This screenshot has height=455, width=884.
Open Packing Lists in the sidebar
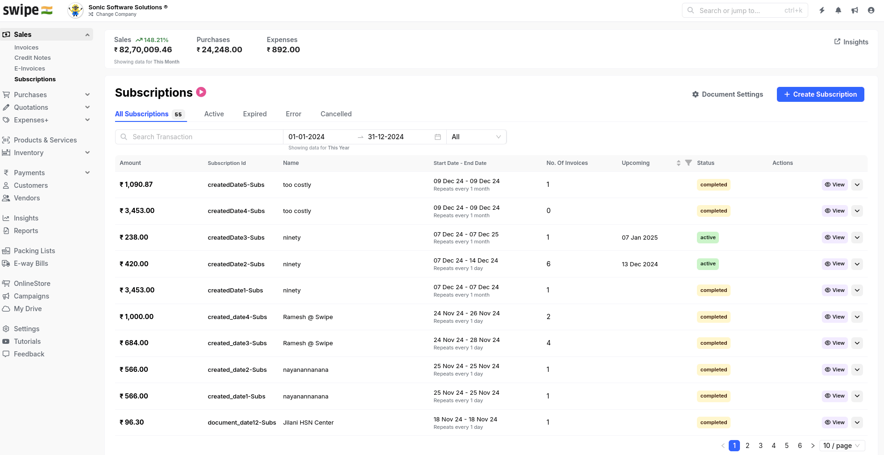pos(35,251)
